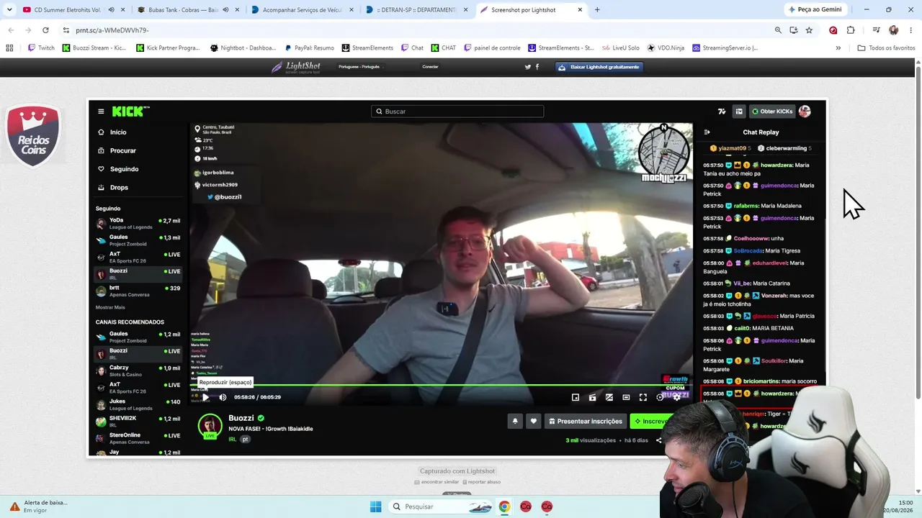Click Baixar Lightshot gratuitamente button

click(x=599, y=67)
